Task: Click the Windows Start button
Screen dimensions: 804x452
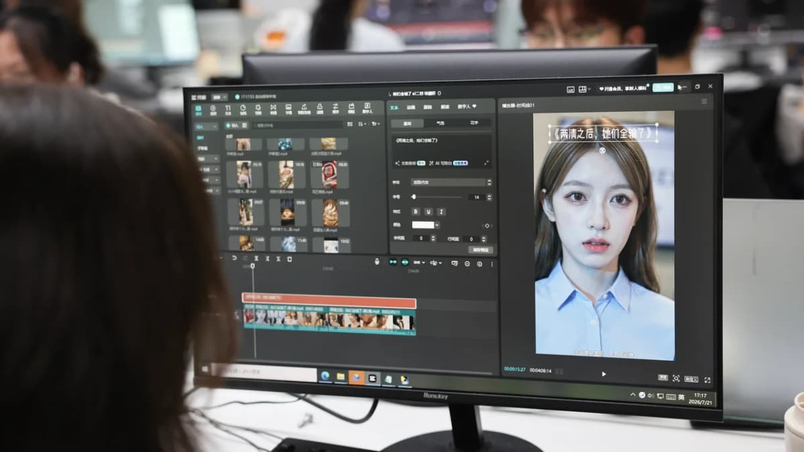Action: pyautogui.click(x=206, y=369)
